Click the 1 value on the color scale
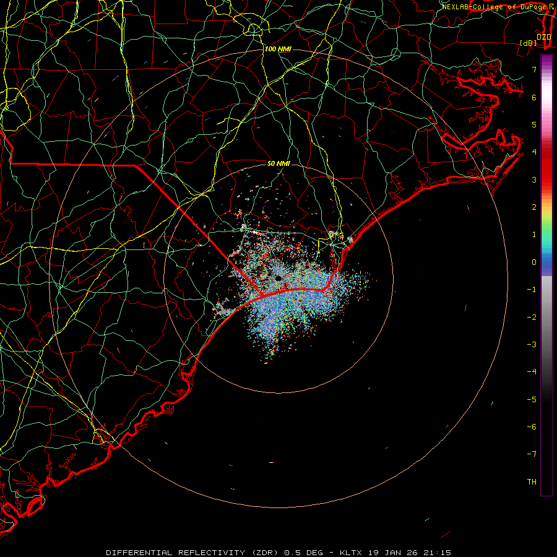This screenshot has height=557, width=557. coord(534,235)
